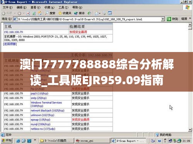Click the IE Forward arrow button
The width and height of the screenshot is (193, 144).
[19, 13]
